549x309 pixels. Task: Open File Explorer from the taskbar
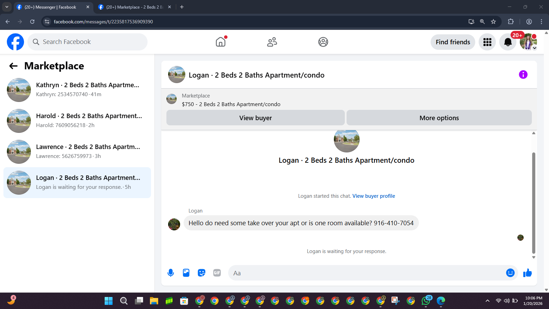point(154,301)
